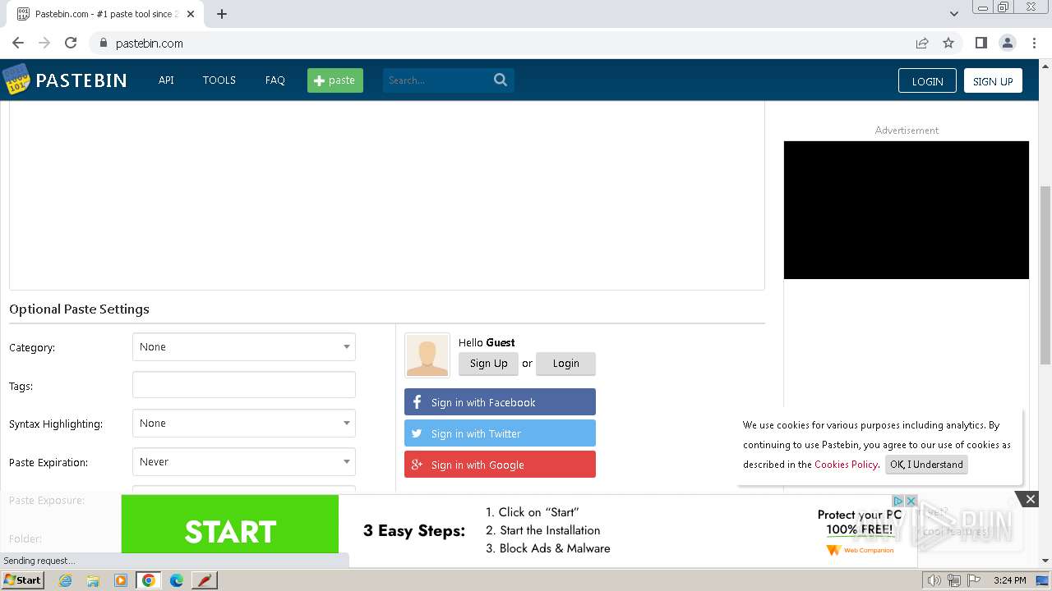Open File Explorer from taskbar

(x=93, y=580)
